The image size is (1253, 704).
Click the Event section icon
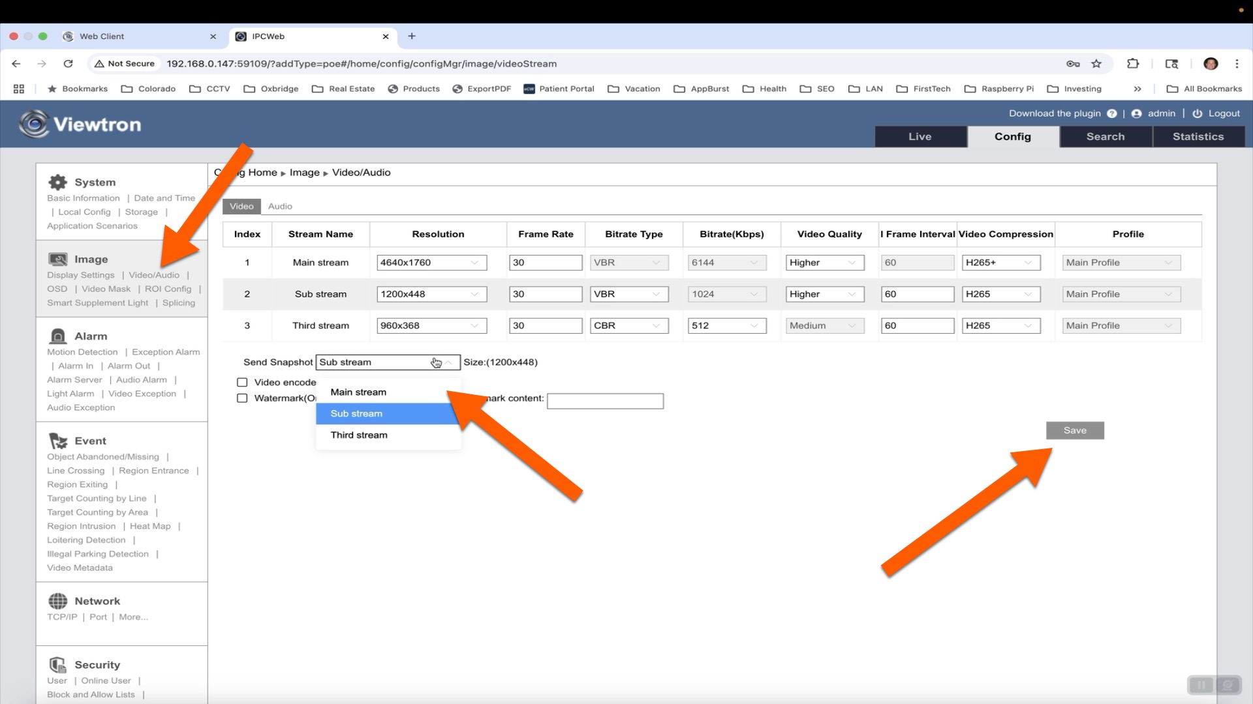click(x=58, y=441)
